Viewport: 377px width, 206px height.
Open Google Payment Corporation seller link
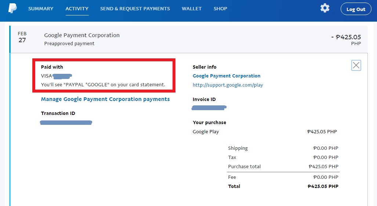point(226,76)
